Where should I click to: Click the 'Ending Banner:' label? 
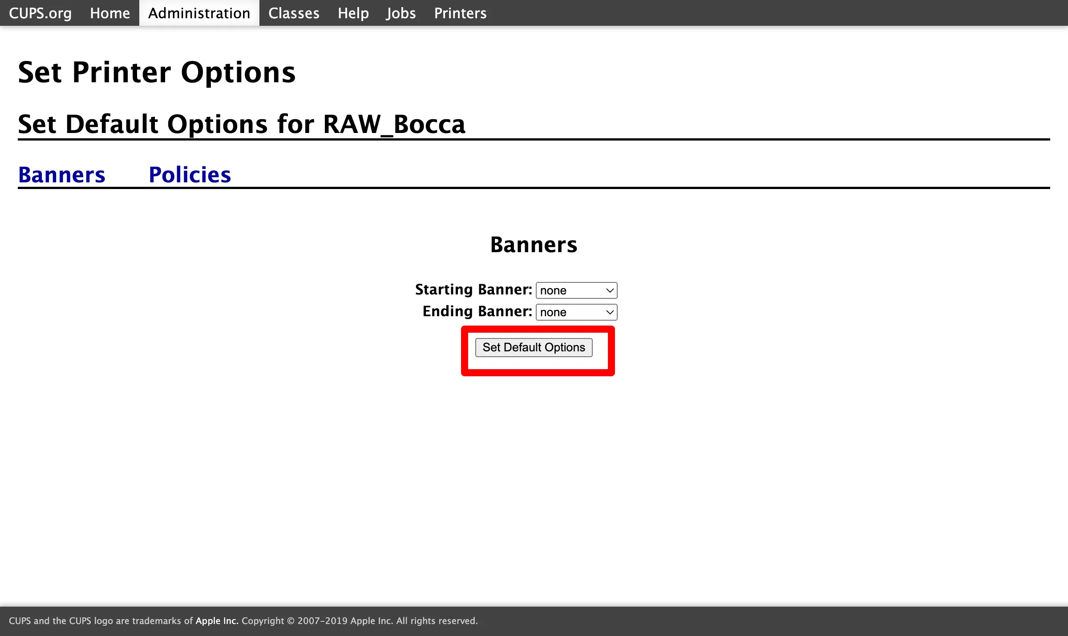point(477,311)
